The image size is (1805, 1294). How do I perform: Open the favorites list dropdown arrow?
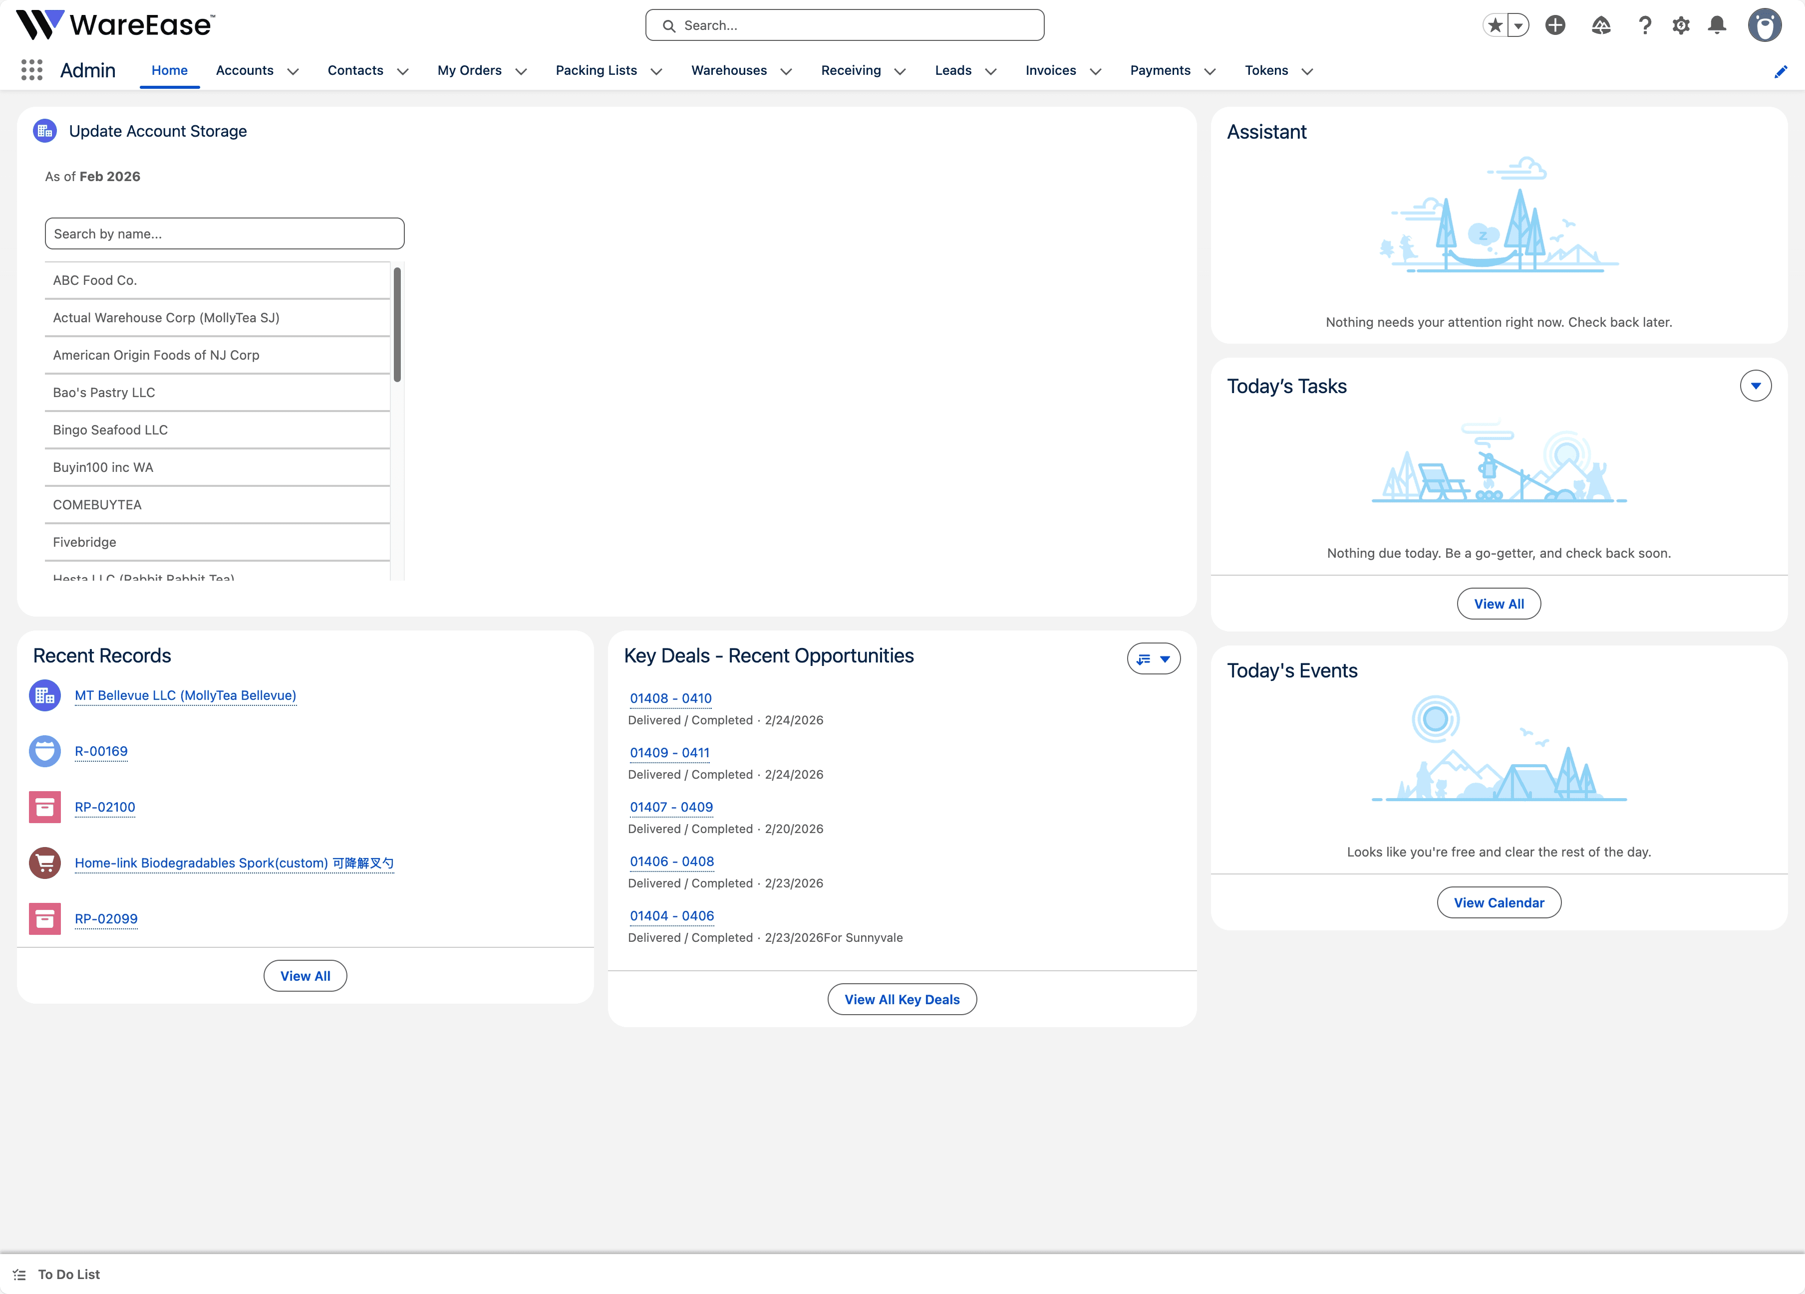tap(1518, 25)
